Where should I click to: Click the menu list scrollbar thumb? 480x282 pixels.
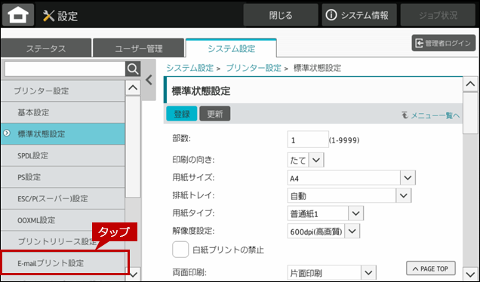tap(133, 147)
